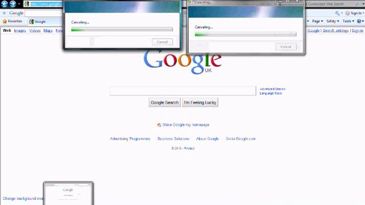This screenshot has width=365, height=205.
Task: Open the Safety menu
Action: click(x=332, y=21)
